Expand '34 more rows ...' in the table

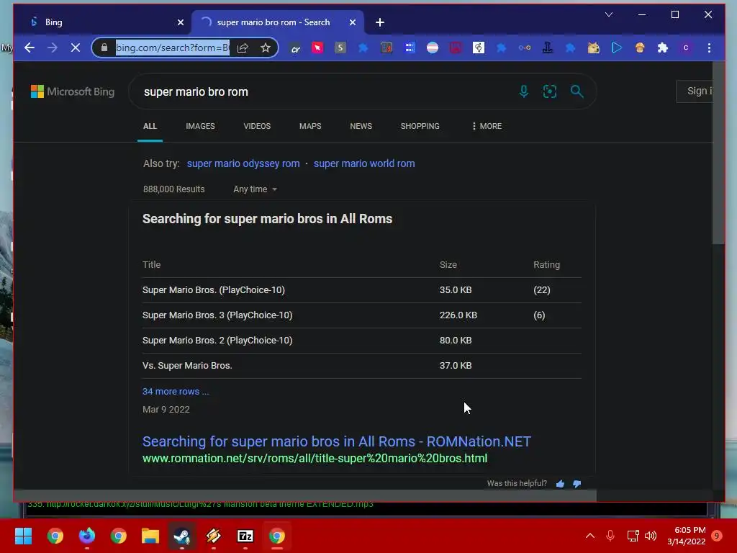pos(176,391)
